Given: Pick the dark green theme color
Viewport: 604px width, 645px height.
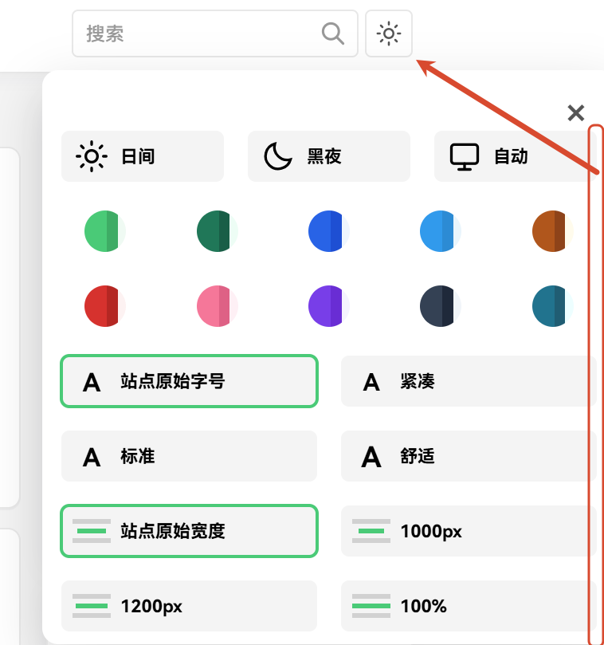Looking at the screenshot, I should click(217, 231).
